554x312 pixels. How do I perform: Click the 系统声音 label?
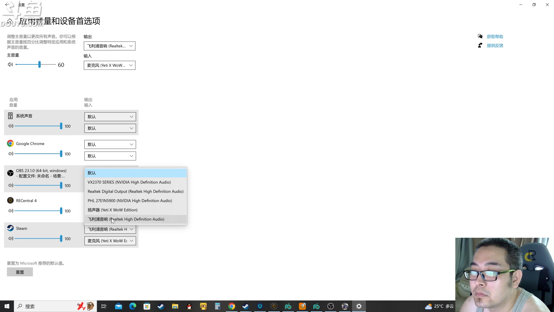click(24, 116)
